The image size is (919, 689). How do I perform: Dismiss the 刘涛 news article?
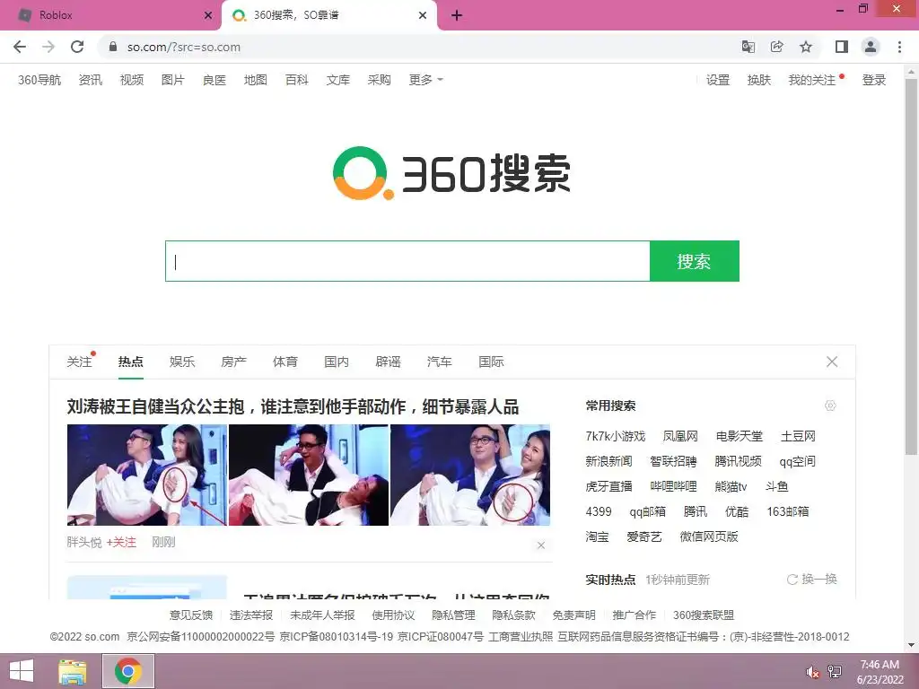pyautogui.click(x=541, y=545)
